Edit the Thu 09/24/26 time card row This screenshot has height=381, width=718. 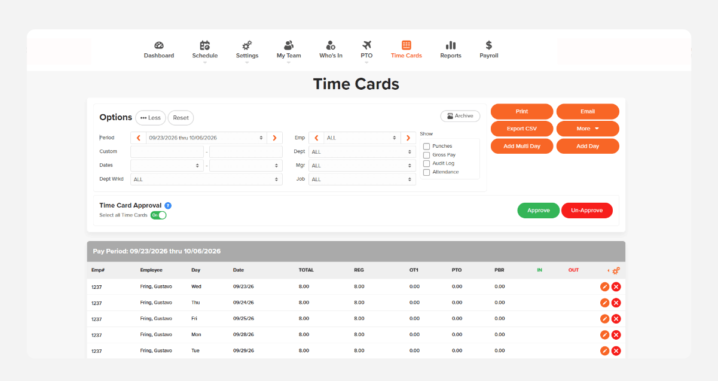click(604, 303)
